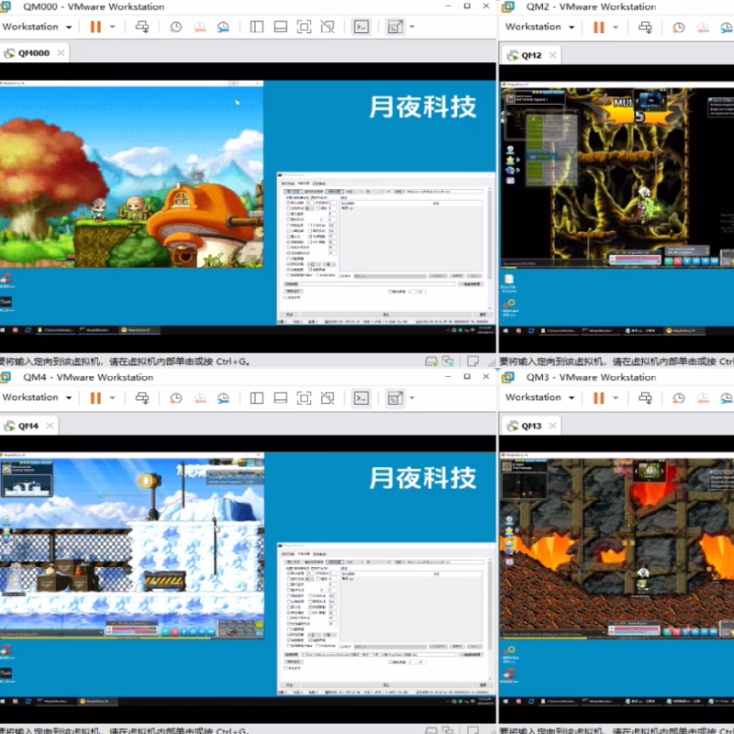
Task: Open console view icon in QM000 toolbar
Action: click(x=362, y=27)
